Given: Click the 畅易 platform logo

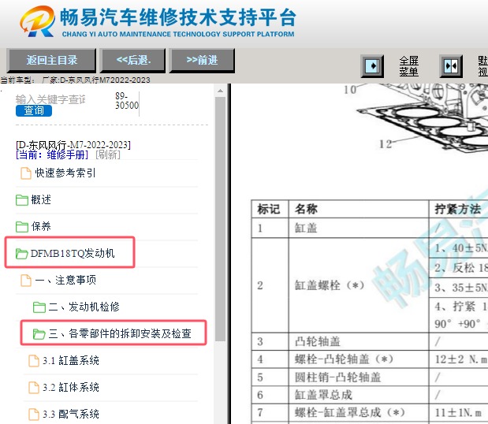Looking at the screenshot, I should [x=37, y=21].
